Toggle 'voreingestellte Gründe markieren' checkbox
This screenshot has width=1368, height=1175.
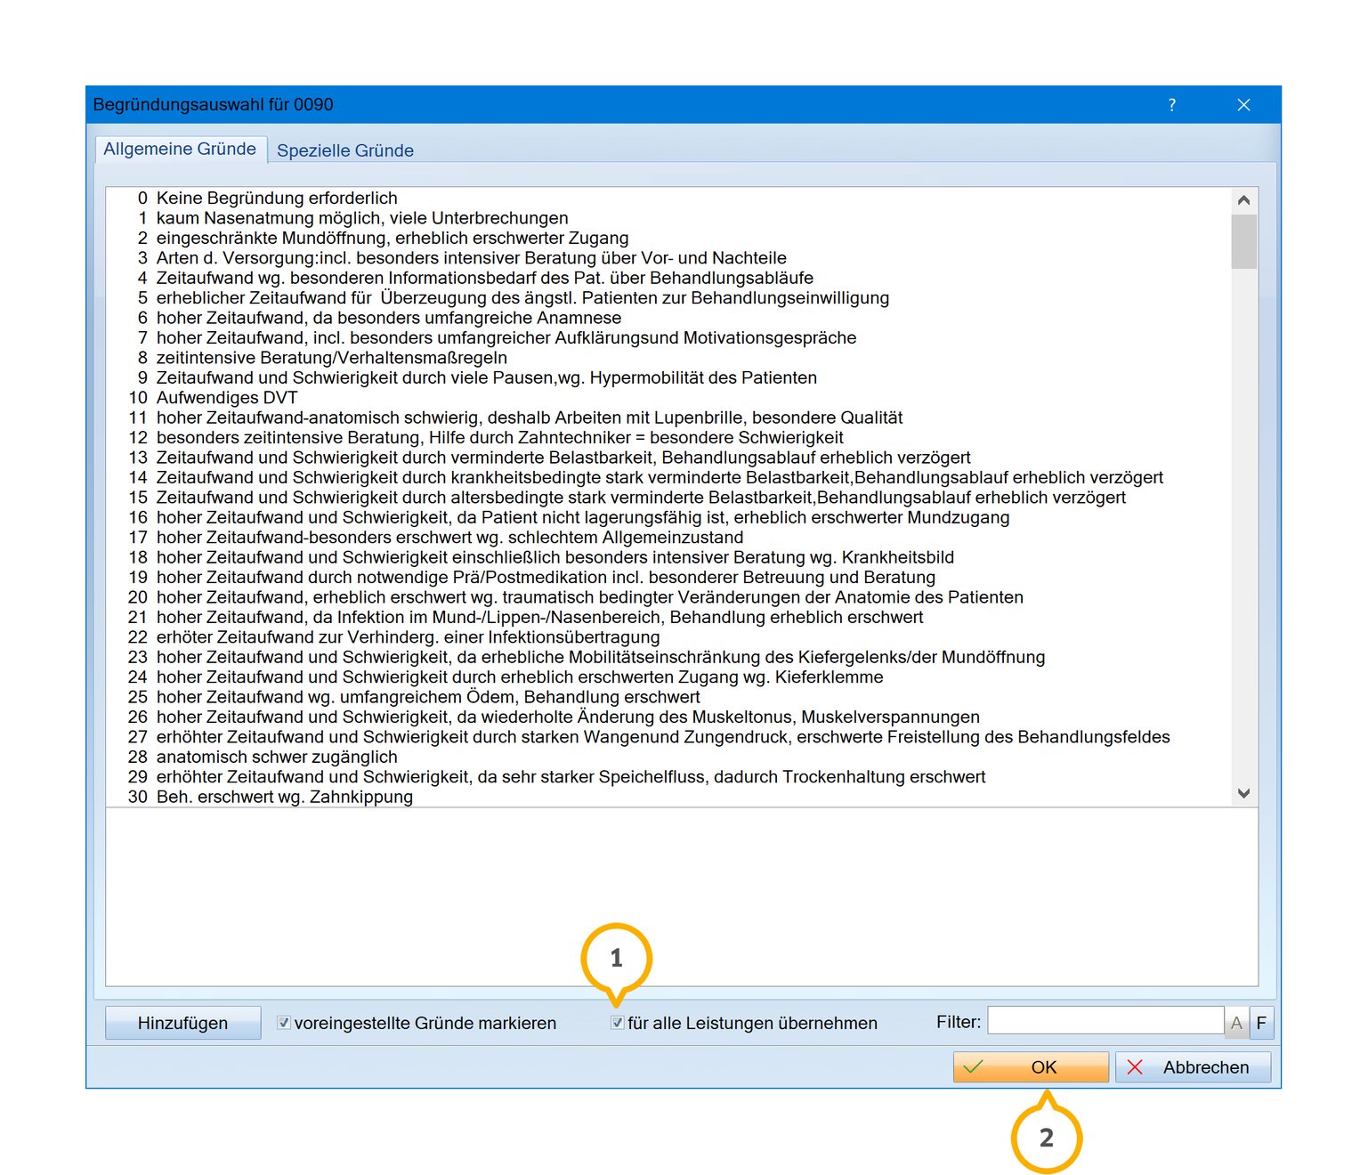(x=284, y=1023)
